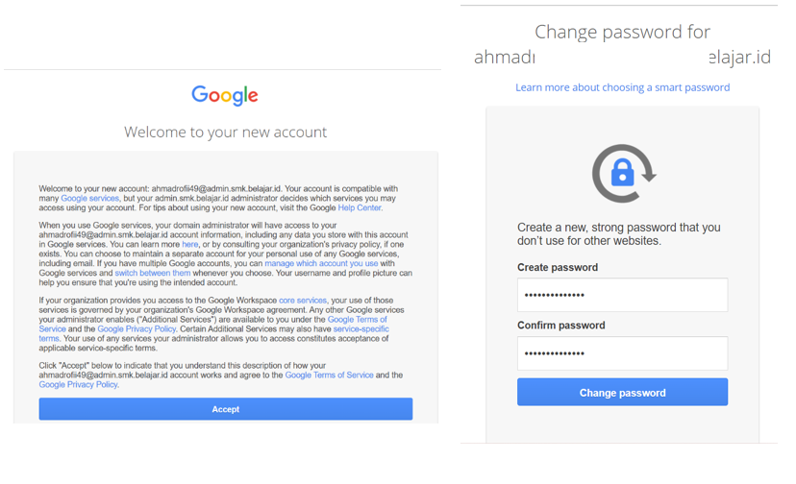Click the Google logo
This screenshot has width=796, height=484.
coord(225,95)
